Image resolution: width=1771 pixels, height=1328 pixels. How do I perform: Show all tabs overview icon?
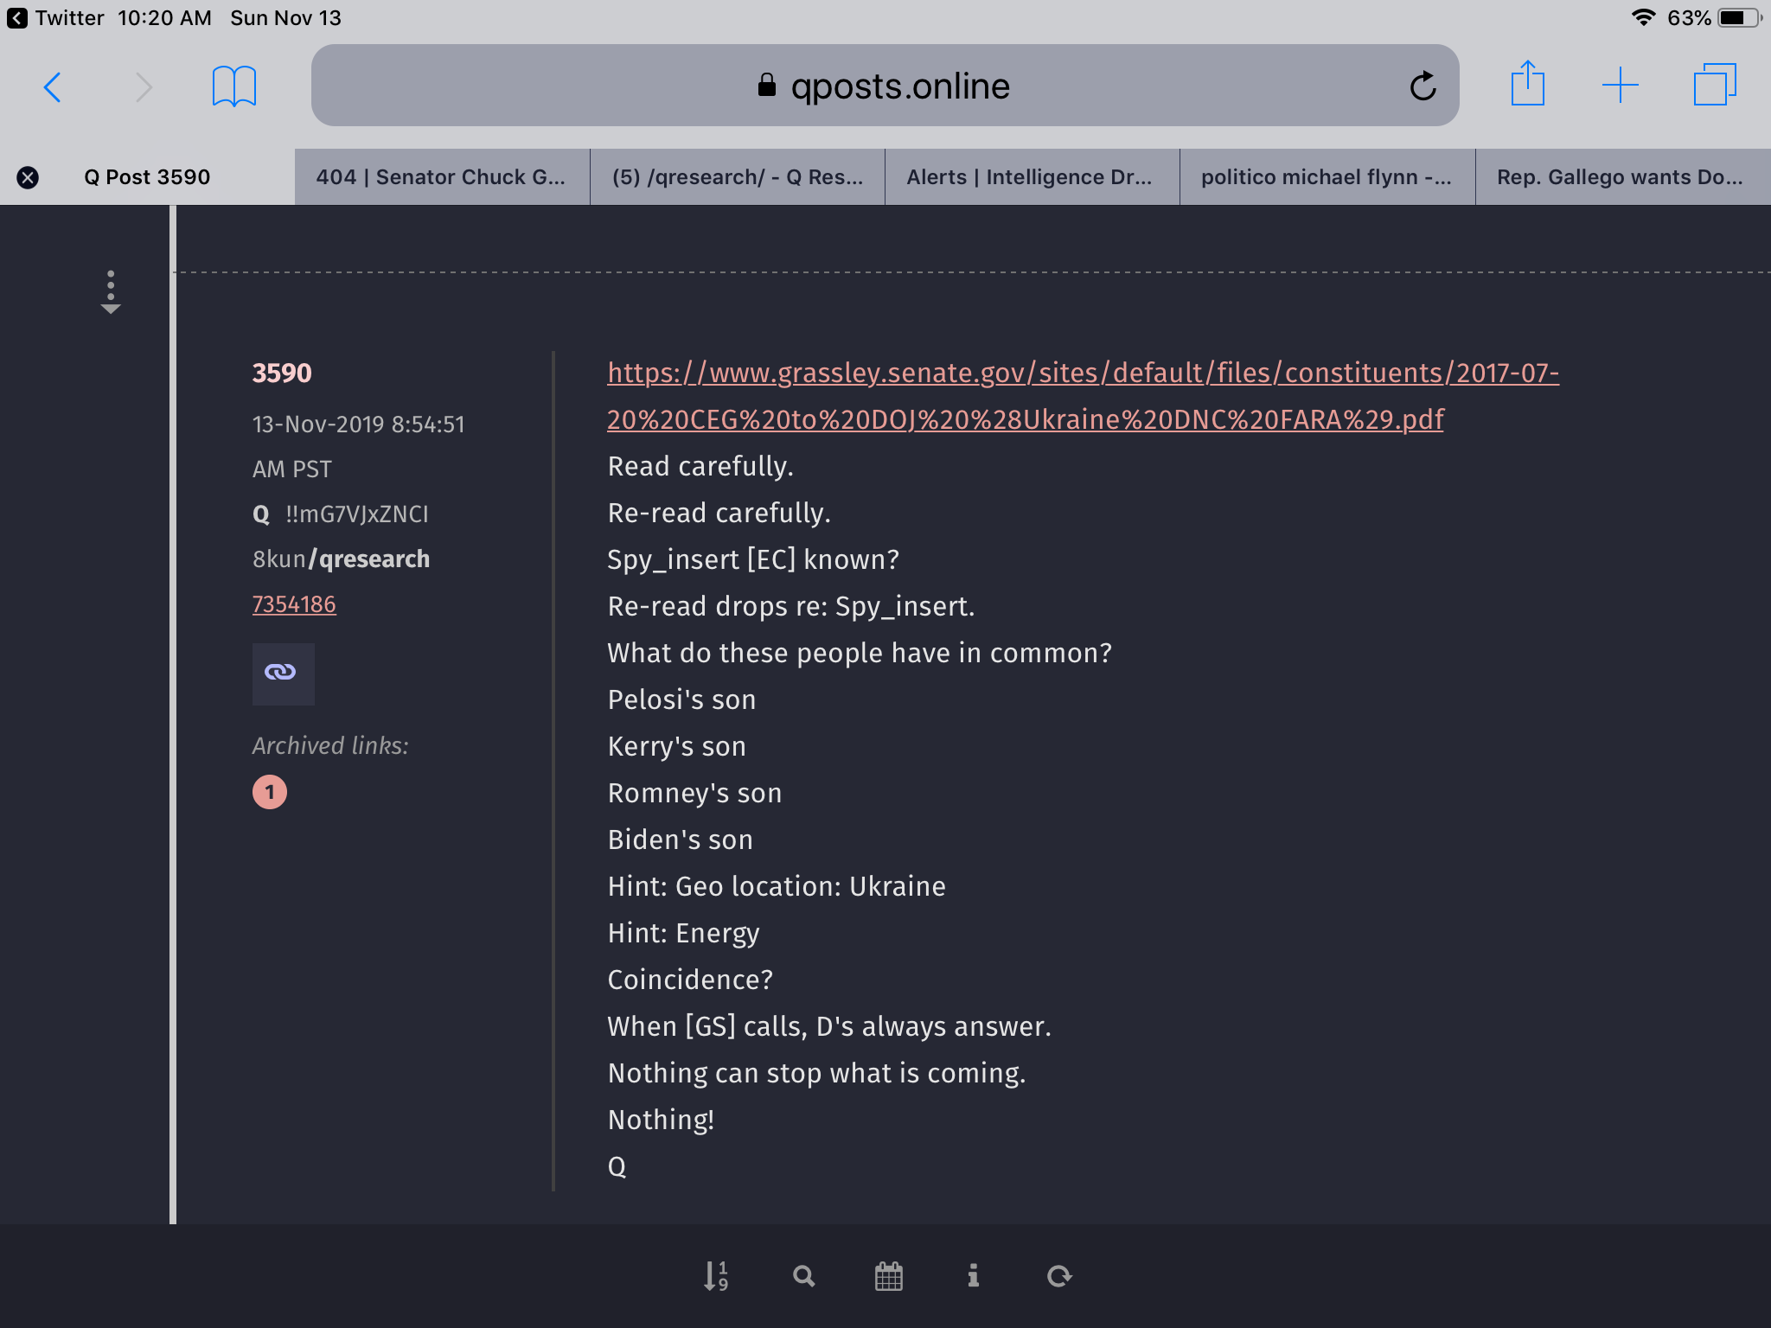click(1715, 85)
